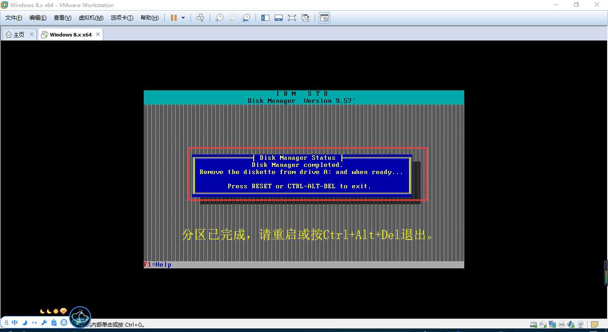This screenshot has width=608, height=332.
Task: Switch to Unity mode icon
Action: click(305, 18)
